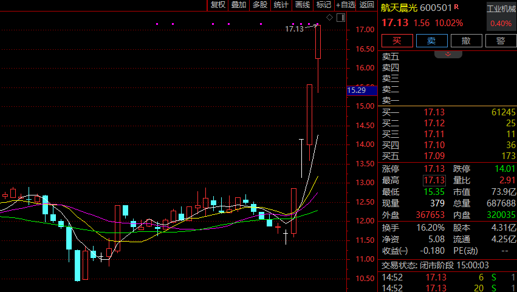
Task: Click the 标记 mark option
Action: pos(323,5)
